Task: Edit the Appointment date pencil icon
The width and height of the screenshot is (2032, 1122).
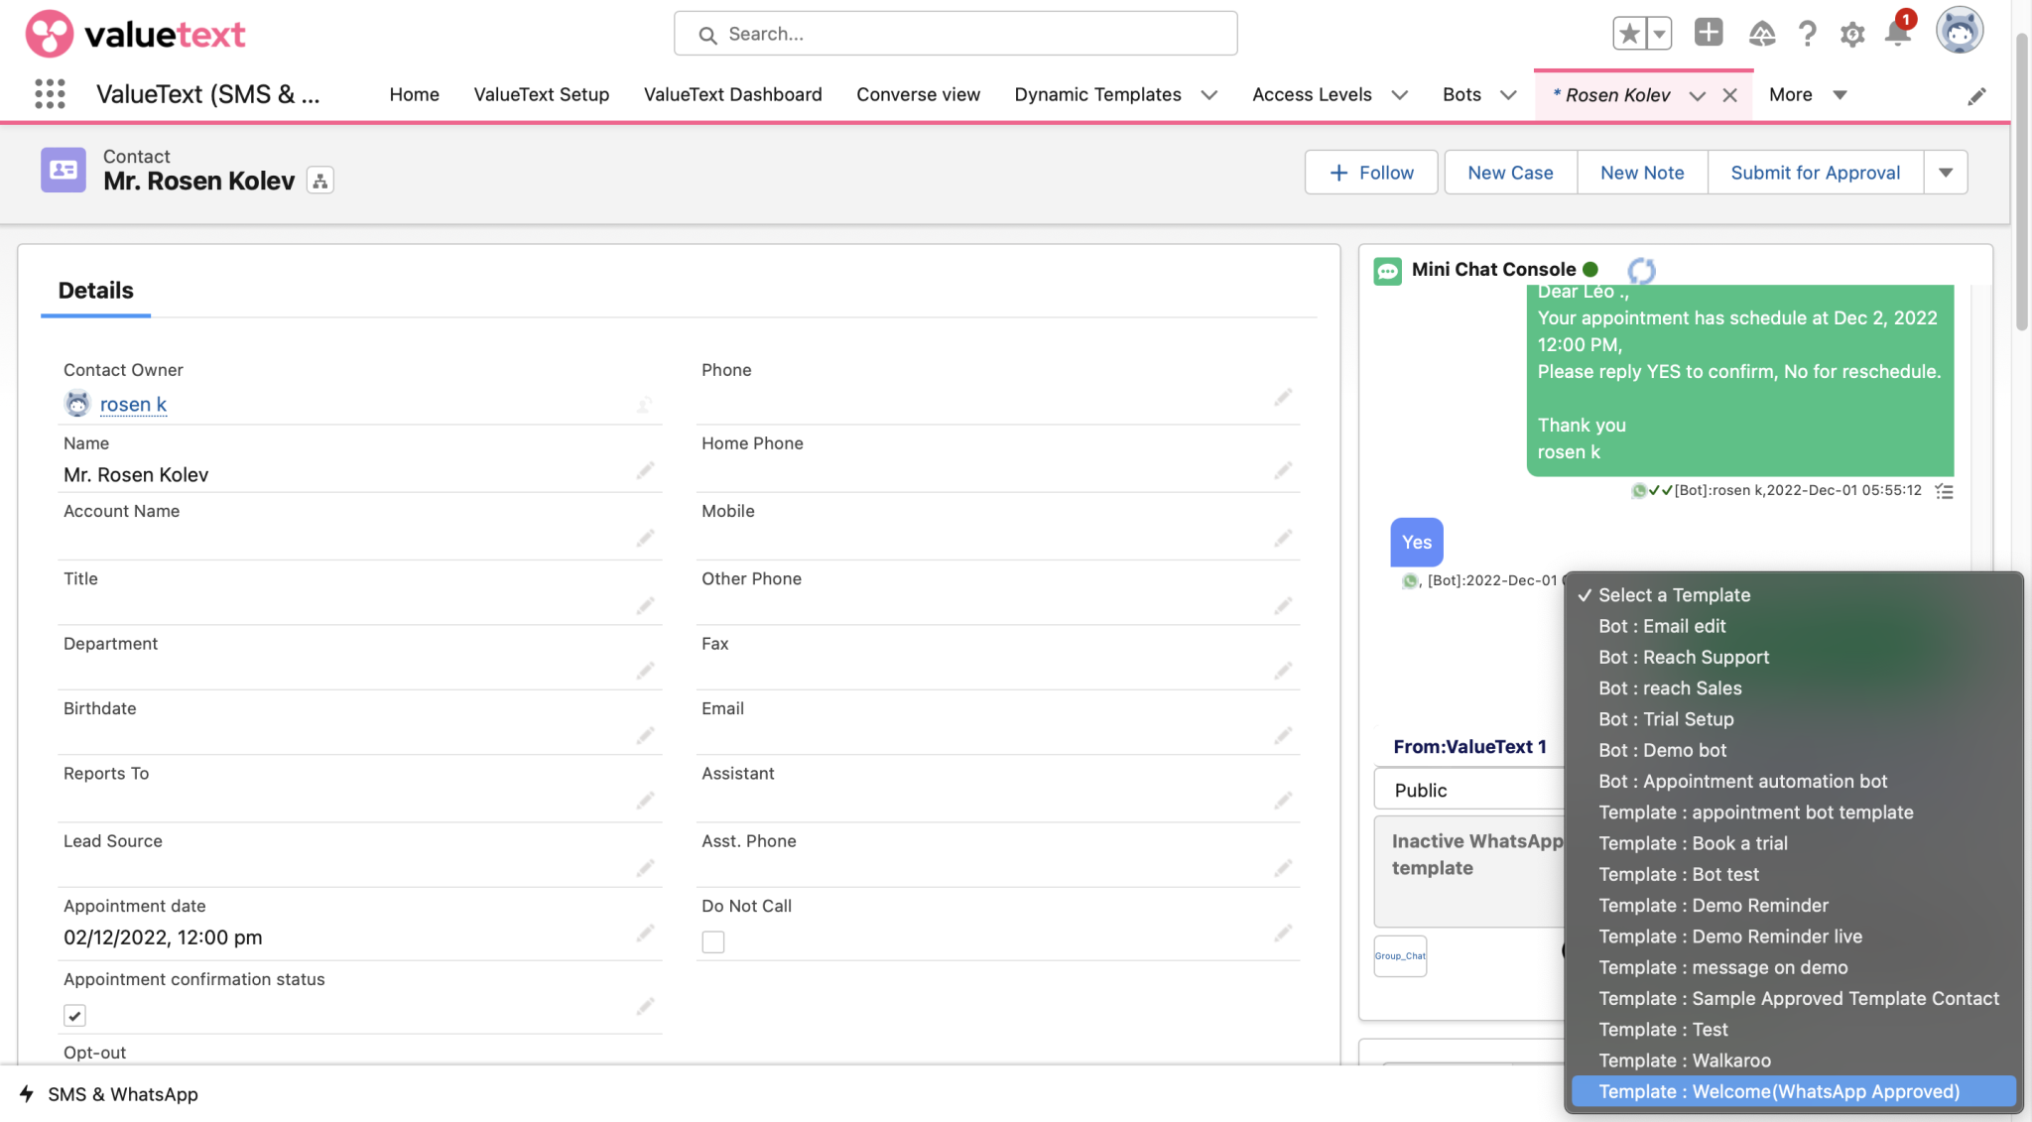Action: (646, 933)
